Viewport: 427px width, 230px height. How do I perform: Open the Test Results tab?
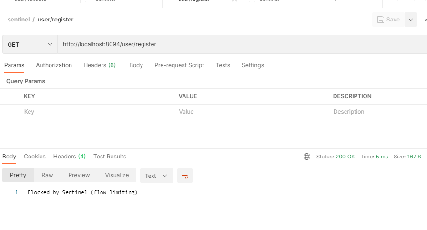point(110,157)
